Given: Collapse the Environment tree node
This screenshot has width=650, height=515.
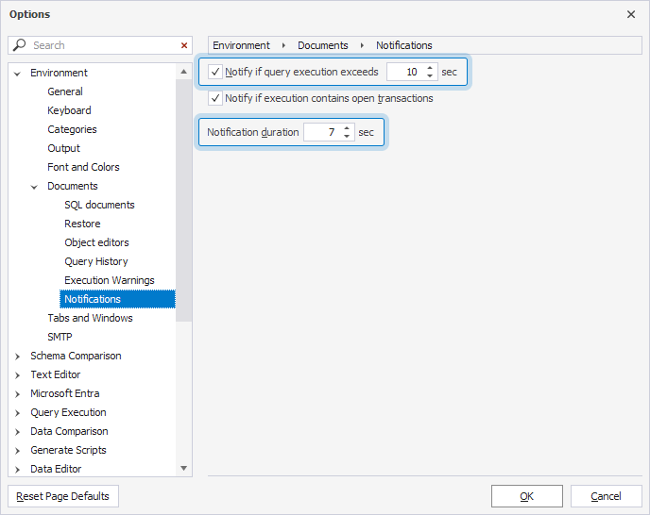Looking at the screenshot, I should tap(17, 74).
